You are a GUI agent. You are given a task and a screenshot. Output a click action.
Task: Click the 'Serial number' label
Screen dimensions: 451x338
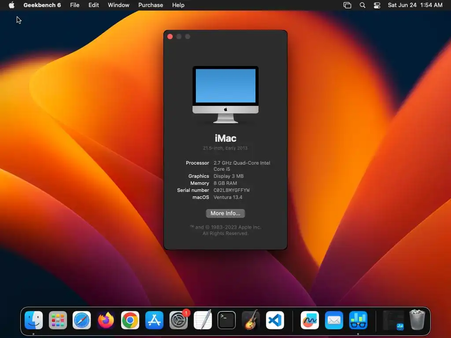pyautogui.click(x=193, y=190)
